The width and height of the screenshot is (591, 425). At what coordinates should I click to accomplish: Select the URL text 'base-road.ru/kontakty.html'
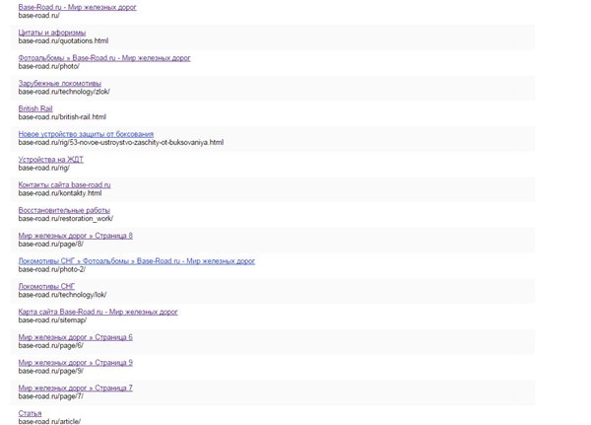[60, 193]
